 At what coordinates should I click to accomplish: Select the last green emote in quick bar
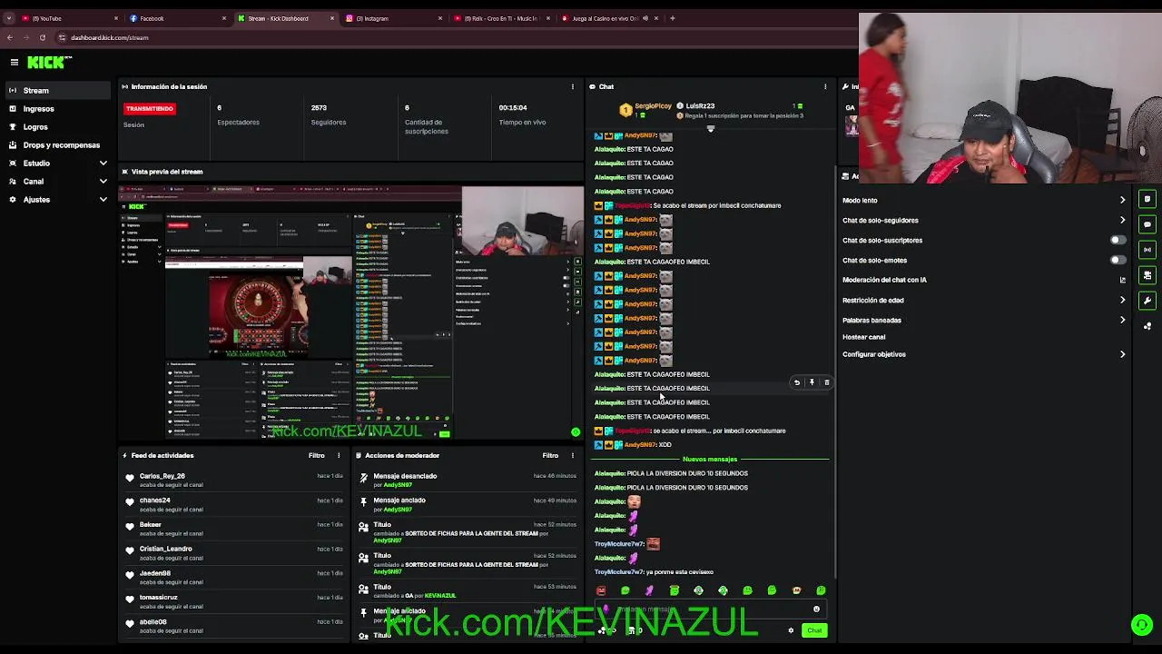(x=821, y=590)
